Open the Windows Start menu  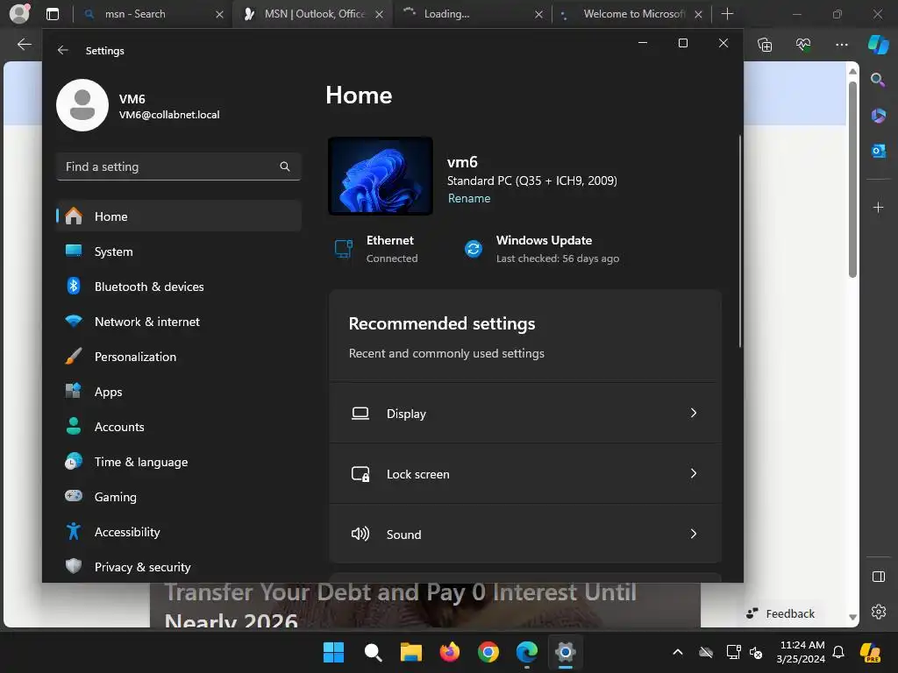[333, 652]
